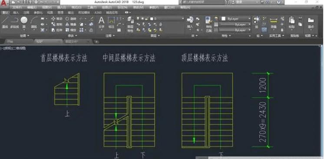Click the Open file icon in quick access toolbar

tap(19, 2)
